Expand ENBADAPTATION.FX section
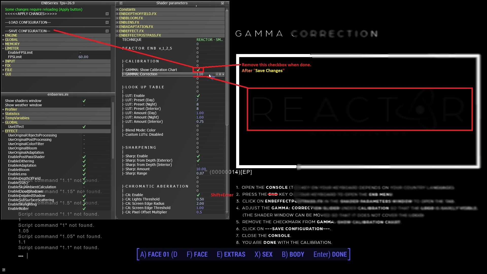 (x=117, y=27)
